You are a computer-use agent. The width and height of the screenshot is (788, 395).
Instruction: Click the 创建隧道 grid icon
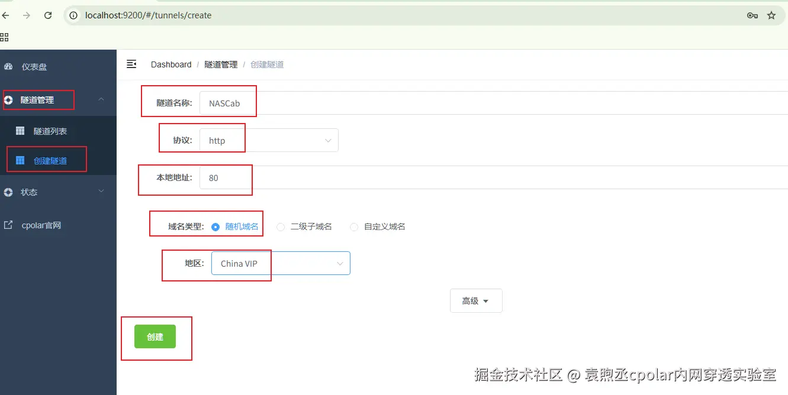pos(20,160)
